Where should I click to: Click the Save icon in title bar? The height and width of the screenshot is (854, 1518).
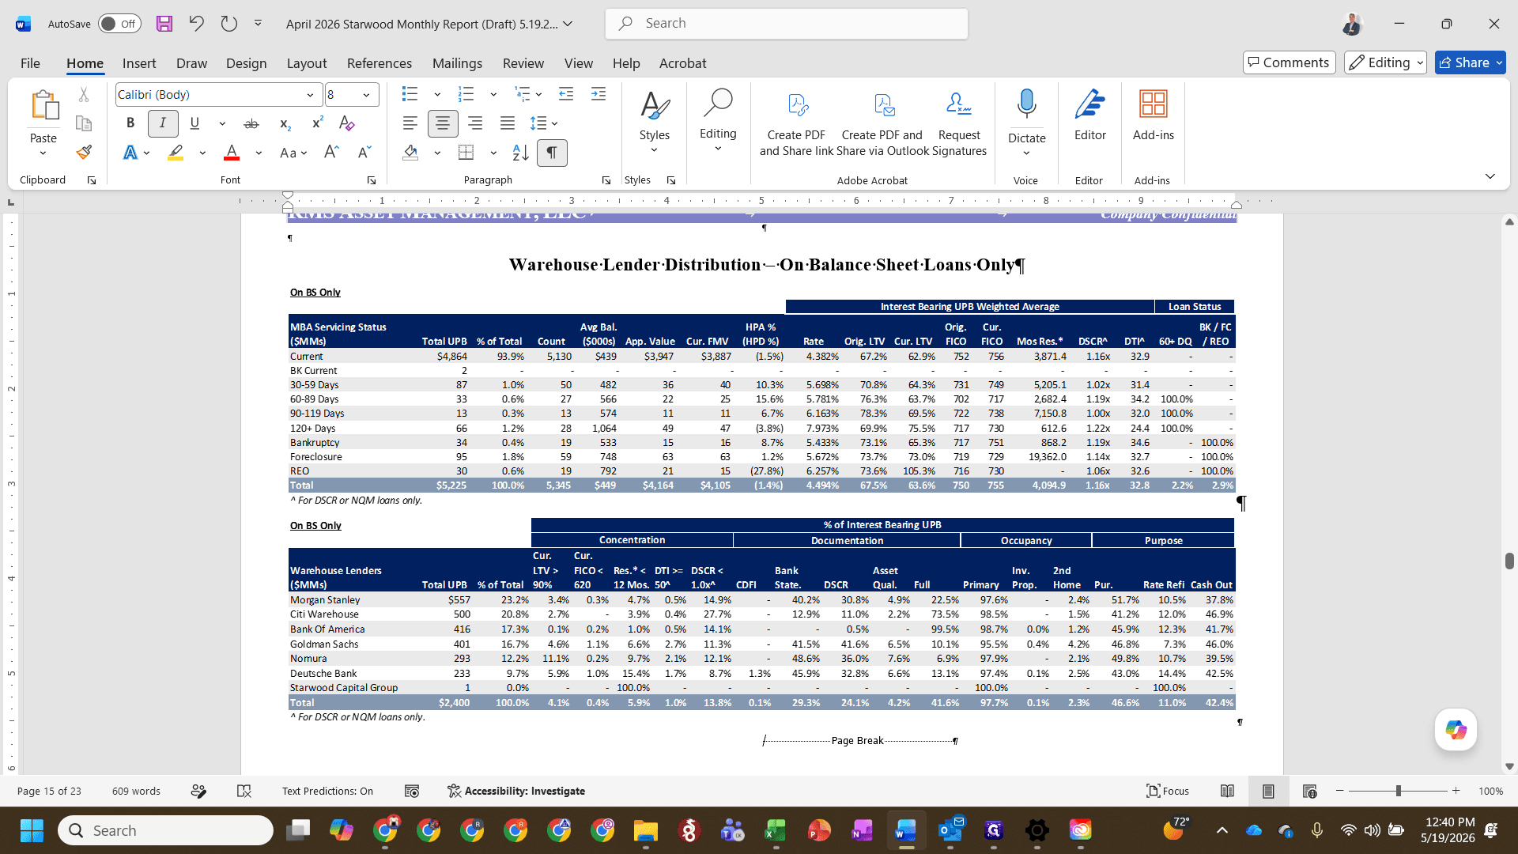click(164, 24)
